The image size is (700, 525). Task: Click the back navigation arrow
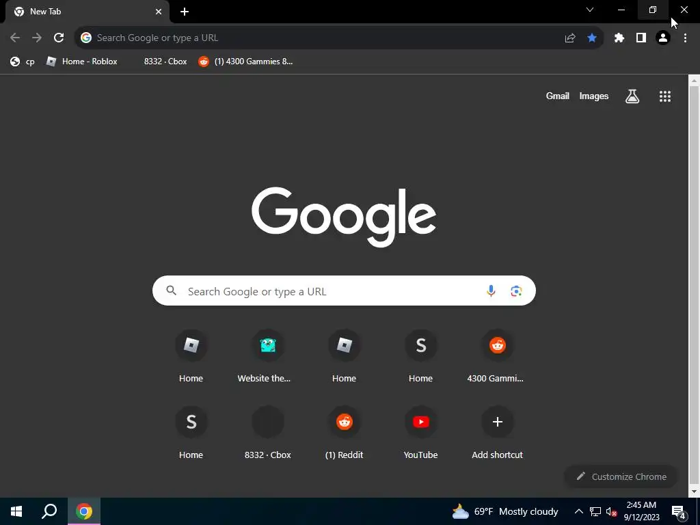[15, 38]
